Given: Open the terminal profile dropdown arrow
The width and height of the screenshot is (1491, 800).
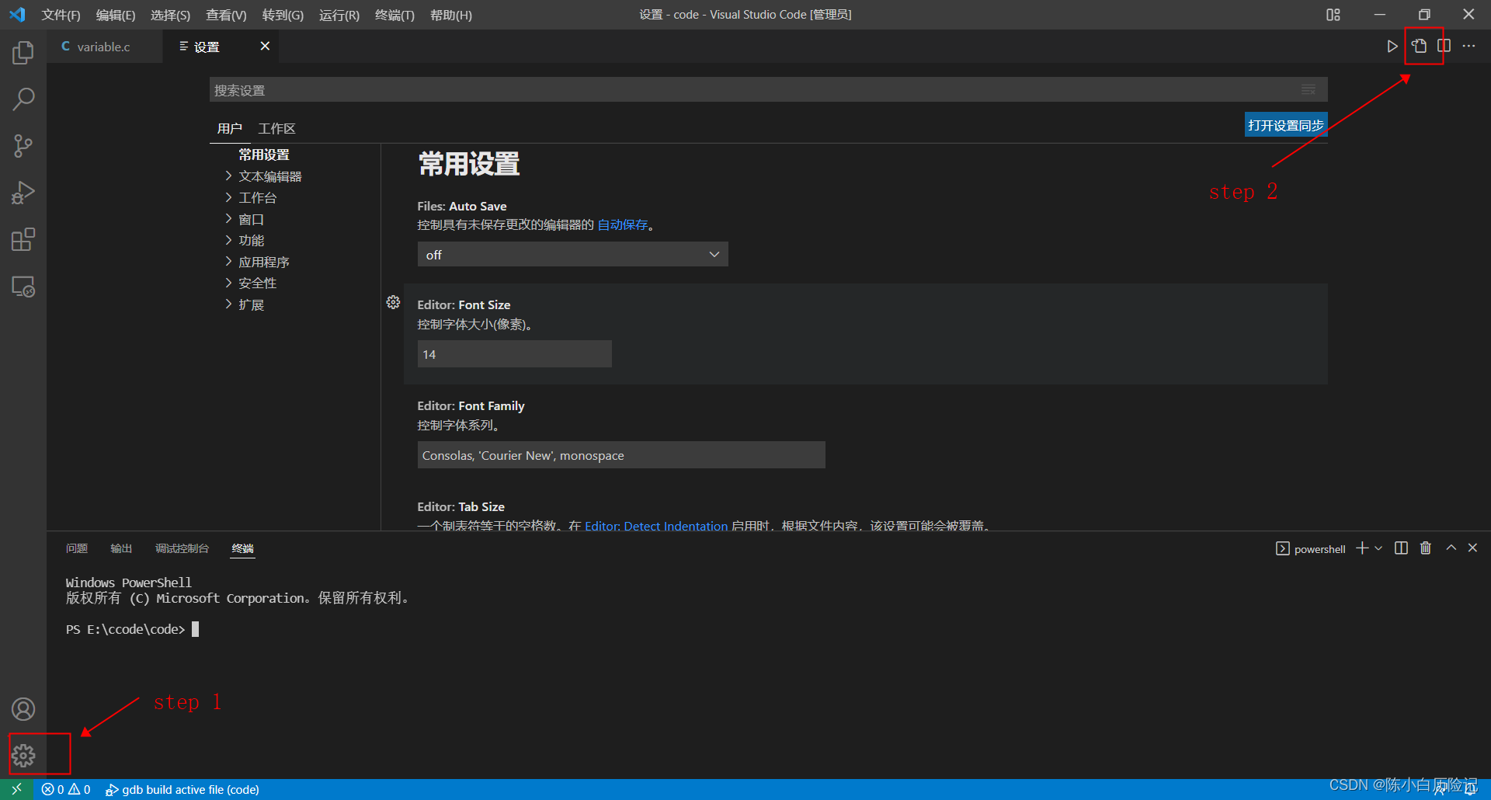Looking at the screenshot, I should click(x=1378, y=548).
